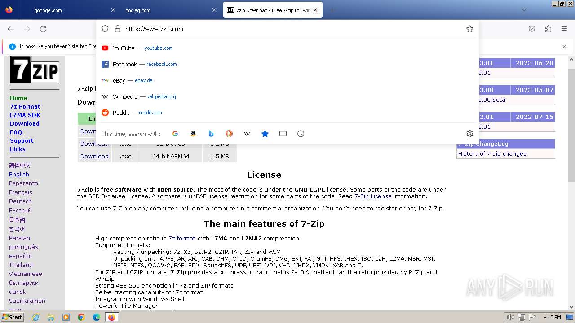The height and width of the screenshot is (323, 575).
Task: Switch language to Français
Action: [x=21, y=192]
